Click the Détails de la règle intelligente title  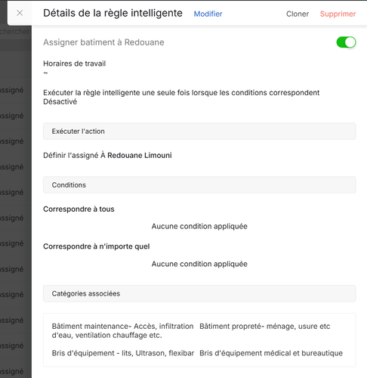point(113,14)
